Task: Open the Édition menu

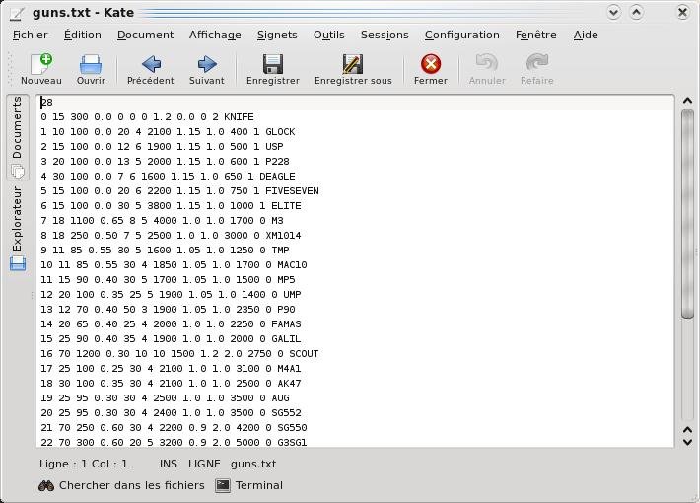Action: [x=83, y=35]
